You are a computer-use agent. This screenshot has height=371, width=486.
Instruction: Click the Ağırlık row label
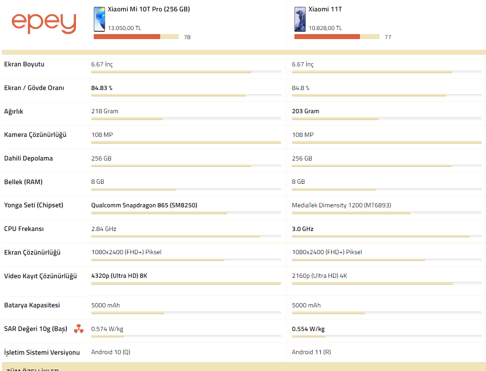[14, 111]
